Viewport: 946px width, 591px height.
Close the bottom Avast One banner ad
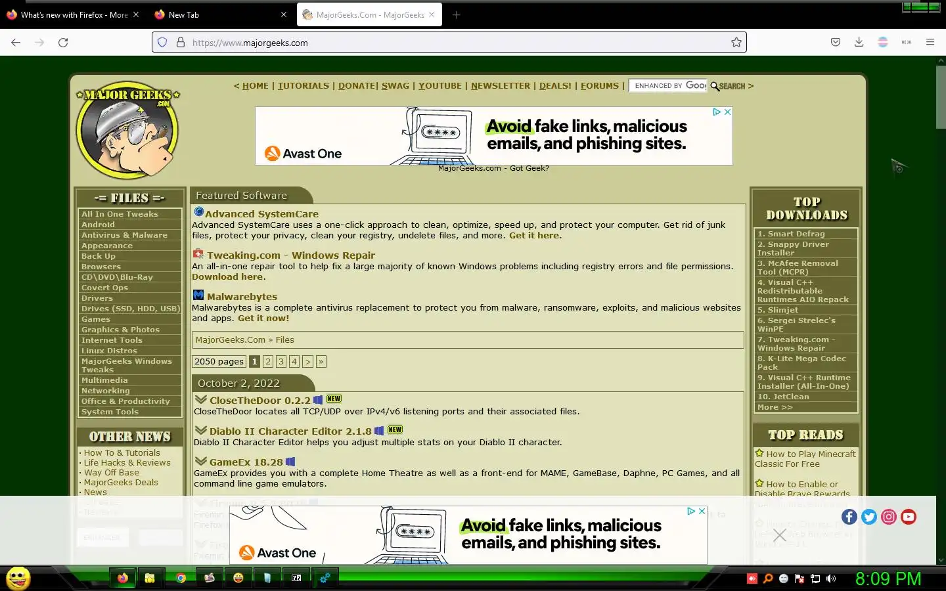702,511
